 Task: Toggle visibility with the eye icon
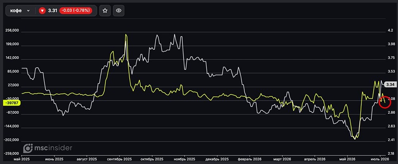click(119, 11)
